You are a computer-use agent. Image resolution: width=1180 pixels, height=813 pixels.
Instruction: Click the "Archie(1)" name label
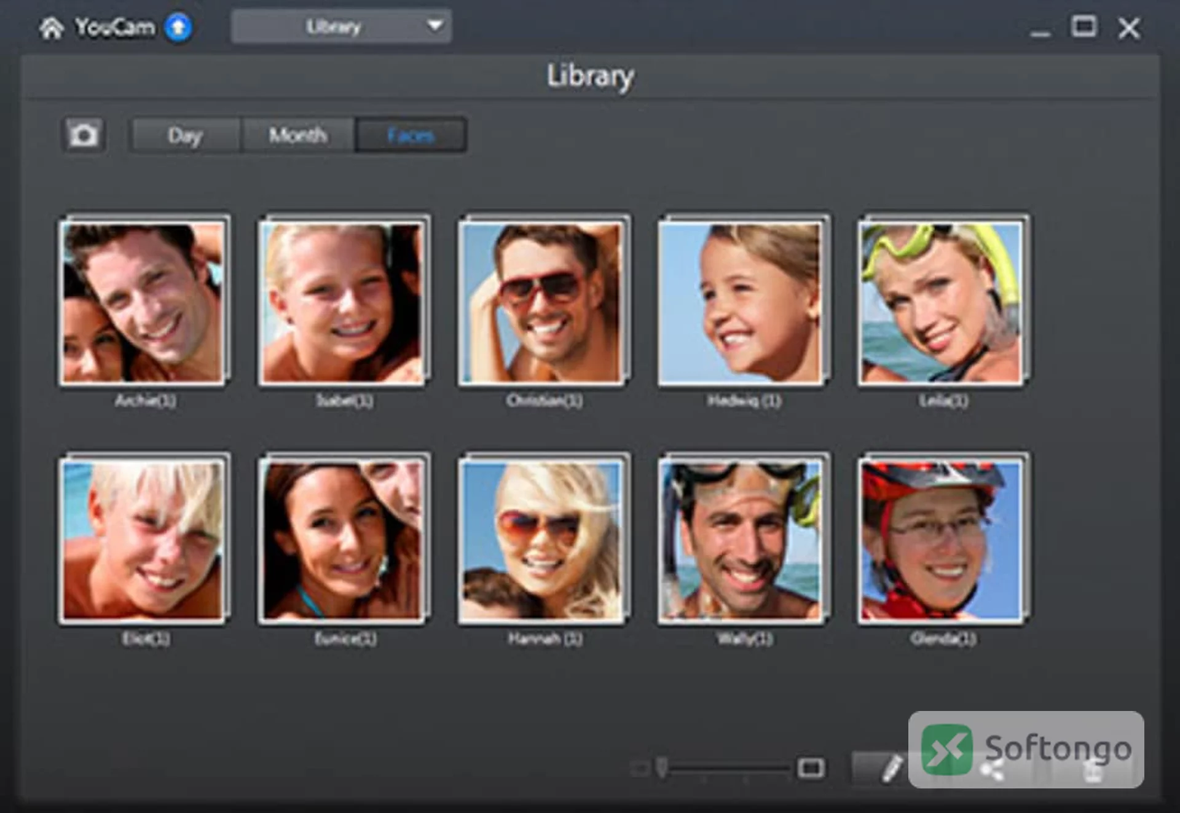[x=146, y=401]
